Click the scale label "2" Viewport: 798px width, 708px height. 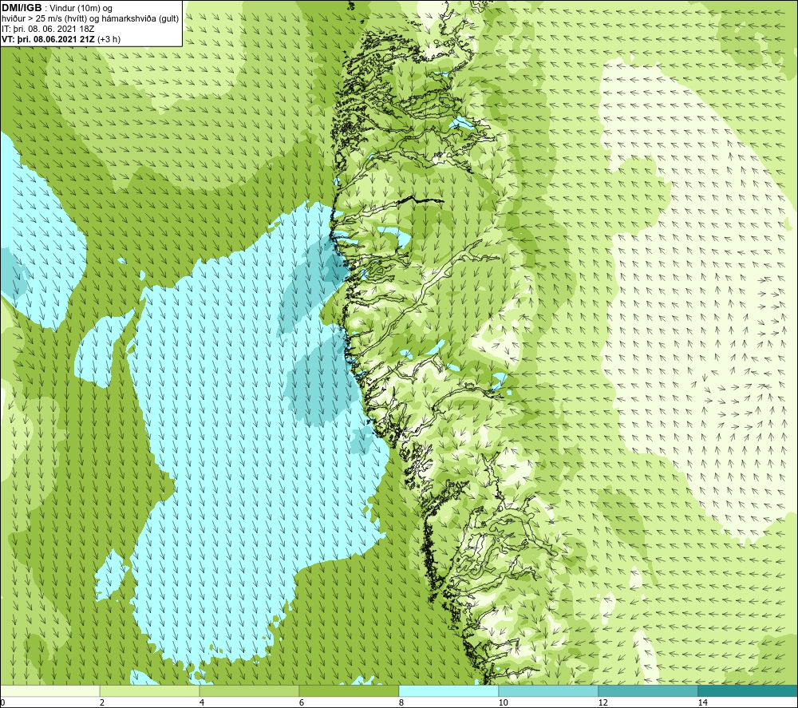pos(102,702)
